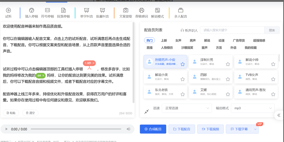Viewport: 284px width, 142px height.
Task: Open the 我的收藏 favorites tab
Action: click(x=251, y=48)
